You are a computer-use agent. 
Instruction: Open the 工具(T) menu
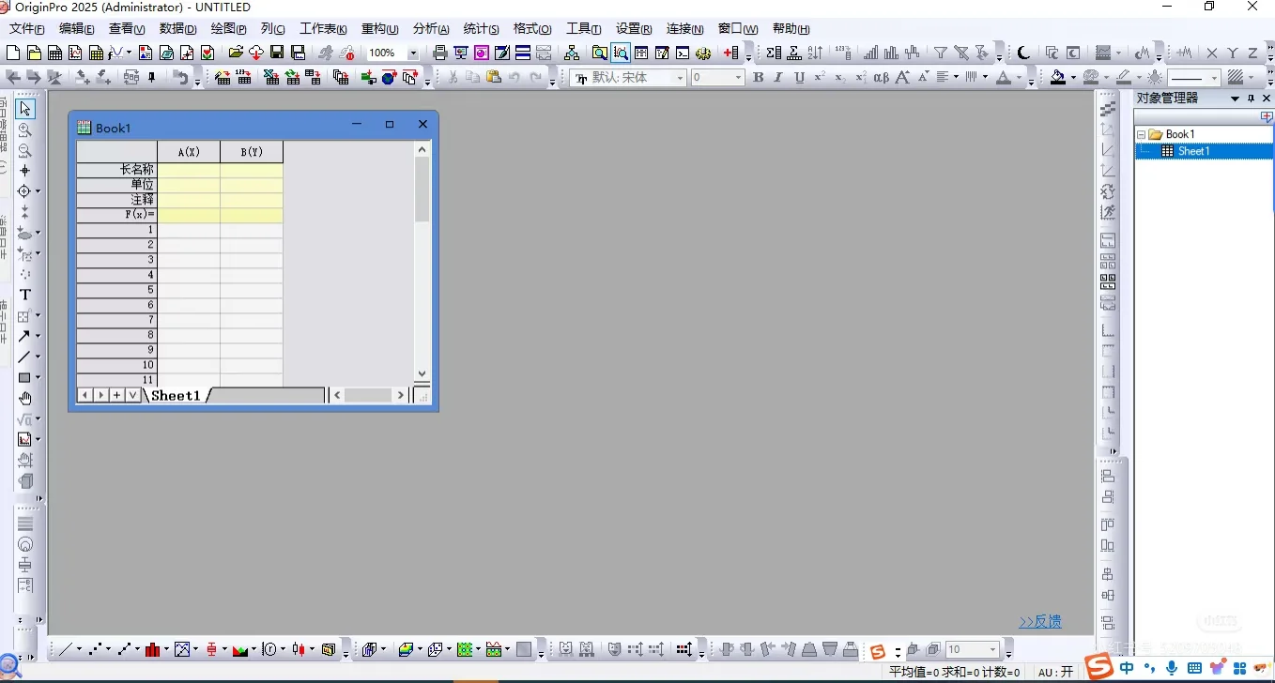coord(583,29)
